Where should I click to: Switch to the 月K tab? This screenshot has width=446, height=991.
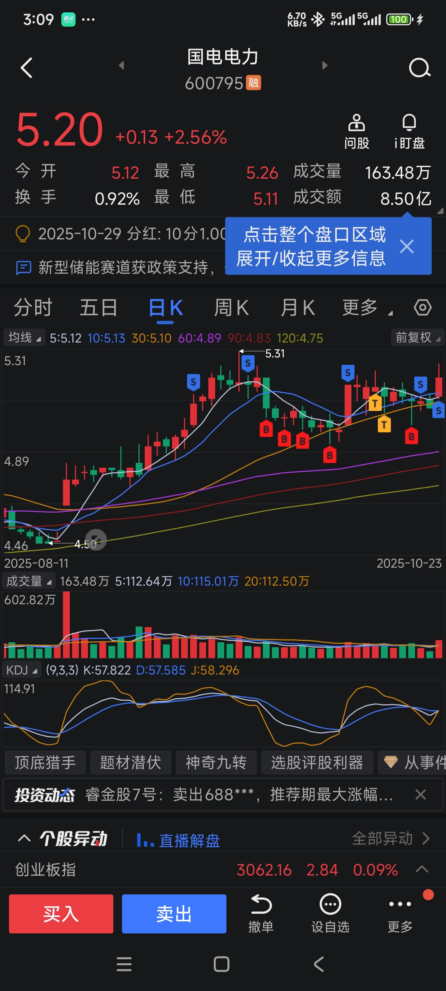coord(297,308)
